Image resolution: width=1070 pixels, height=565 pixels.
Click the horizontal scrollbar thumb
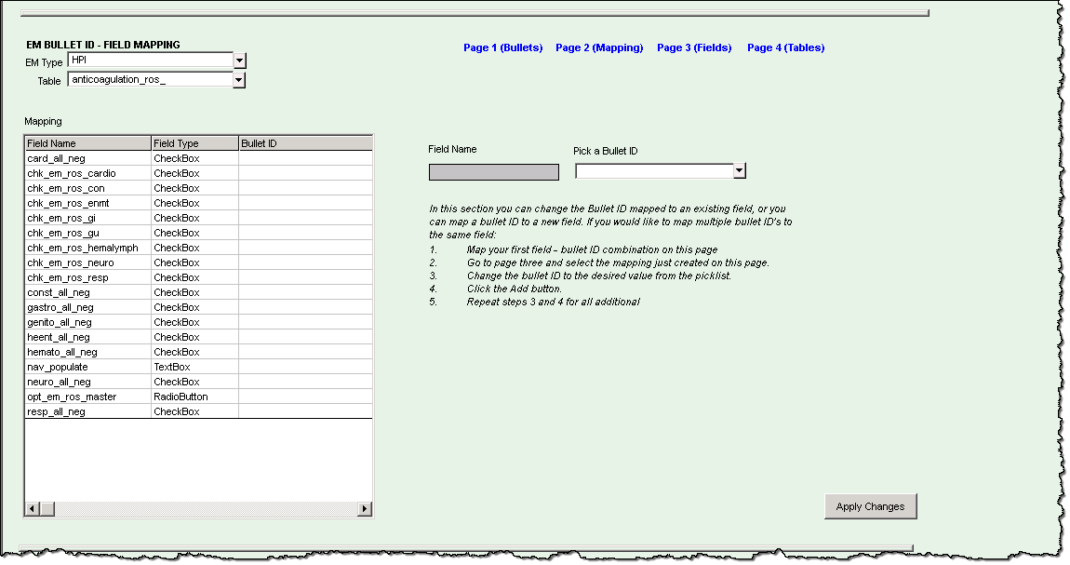point(47,508)
